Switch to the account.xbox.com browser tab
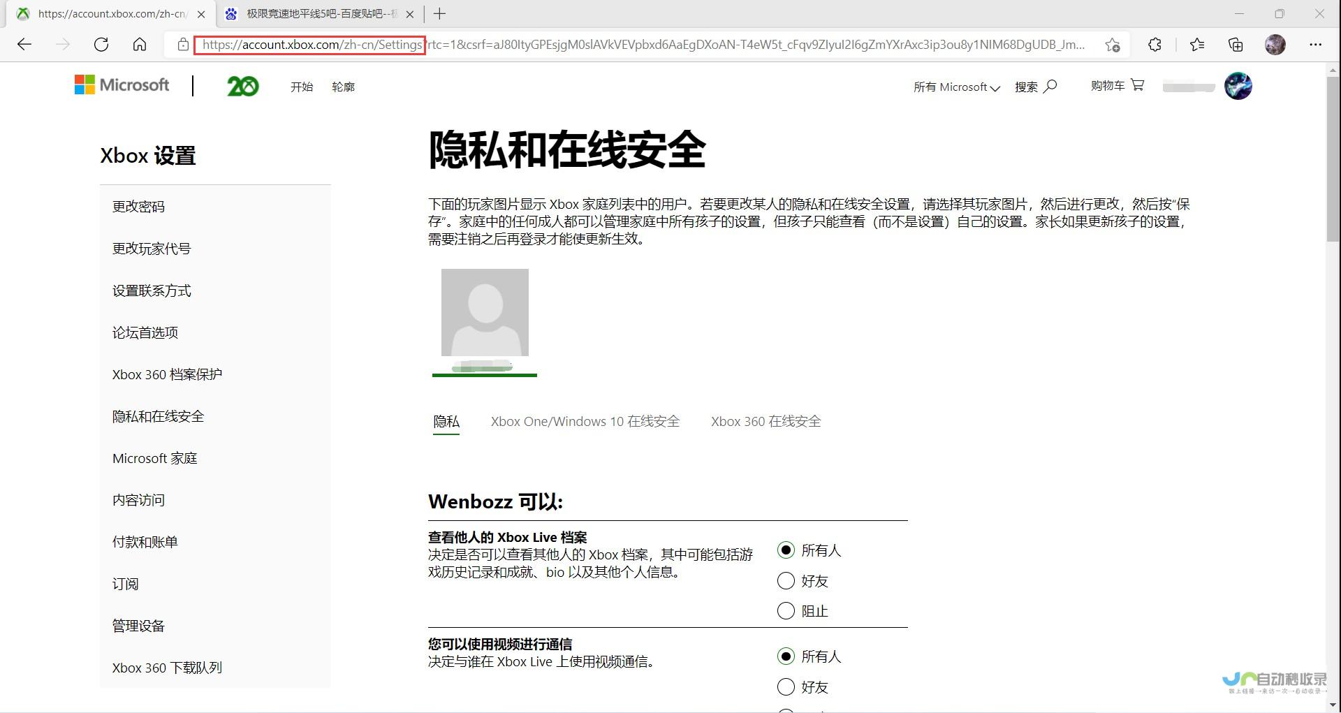The image size is (1341, 713). tap(112, 14)
